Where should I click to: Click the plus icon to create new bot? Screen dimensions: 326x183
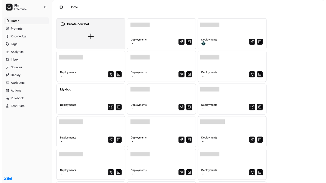click(91, 36)
